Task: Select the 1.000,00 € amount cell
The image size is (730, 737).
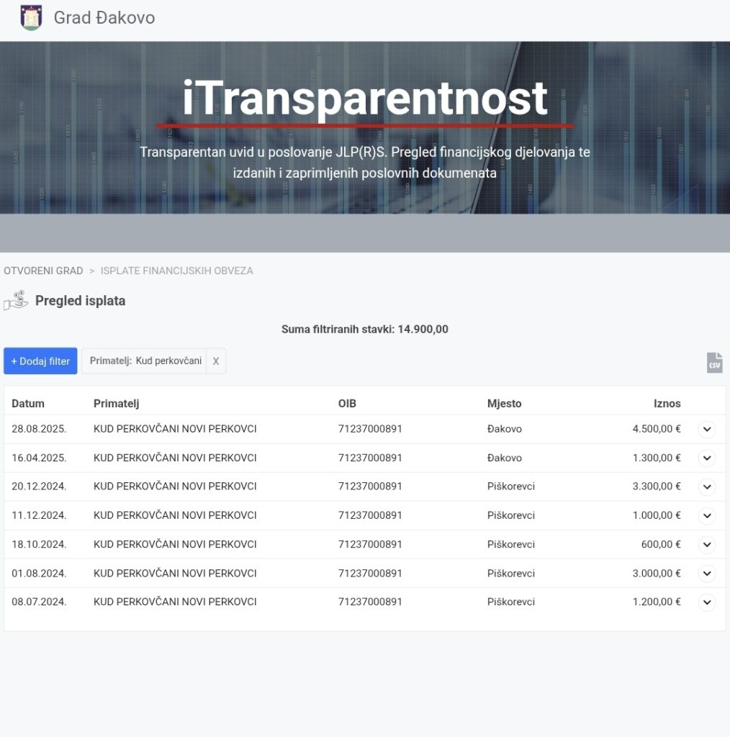Action: pyautogui.click(x=657, y=515)
